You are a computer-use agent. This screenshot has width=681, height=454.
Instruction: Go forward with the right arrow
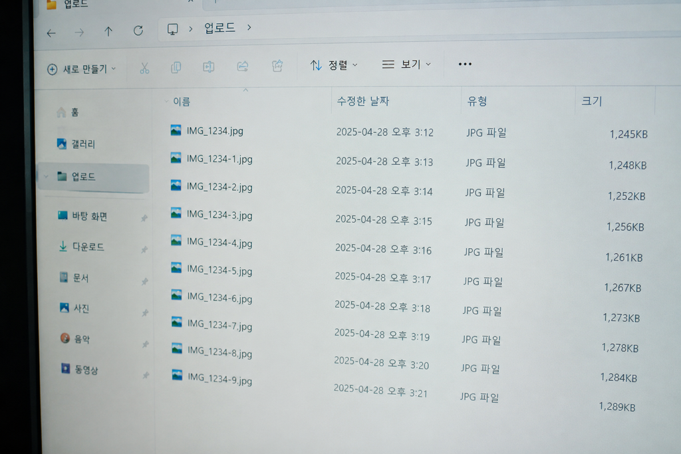tap(79, 33)
